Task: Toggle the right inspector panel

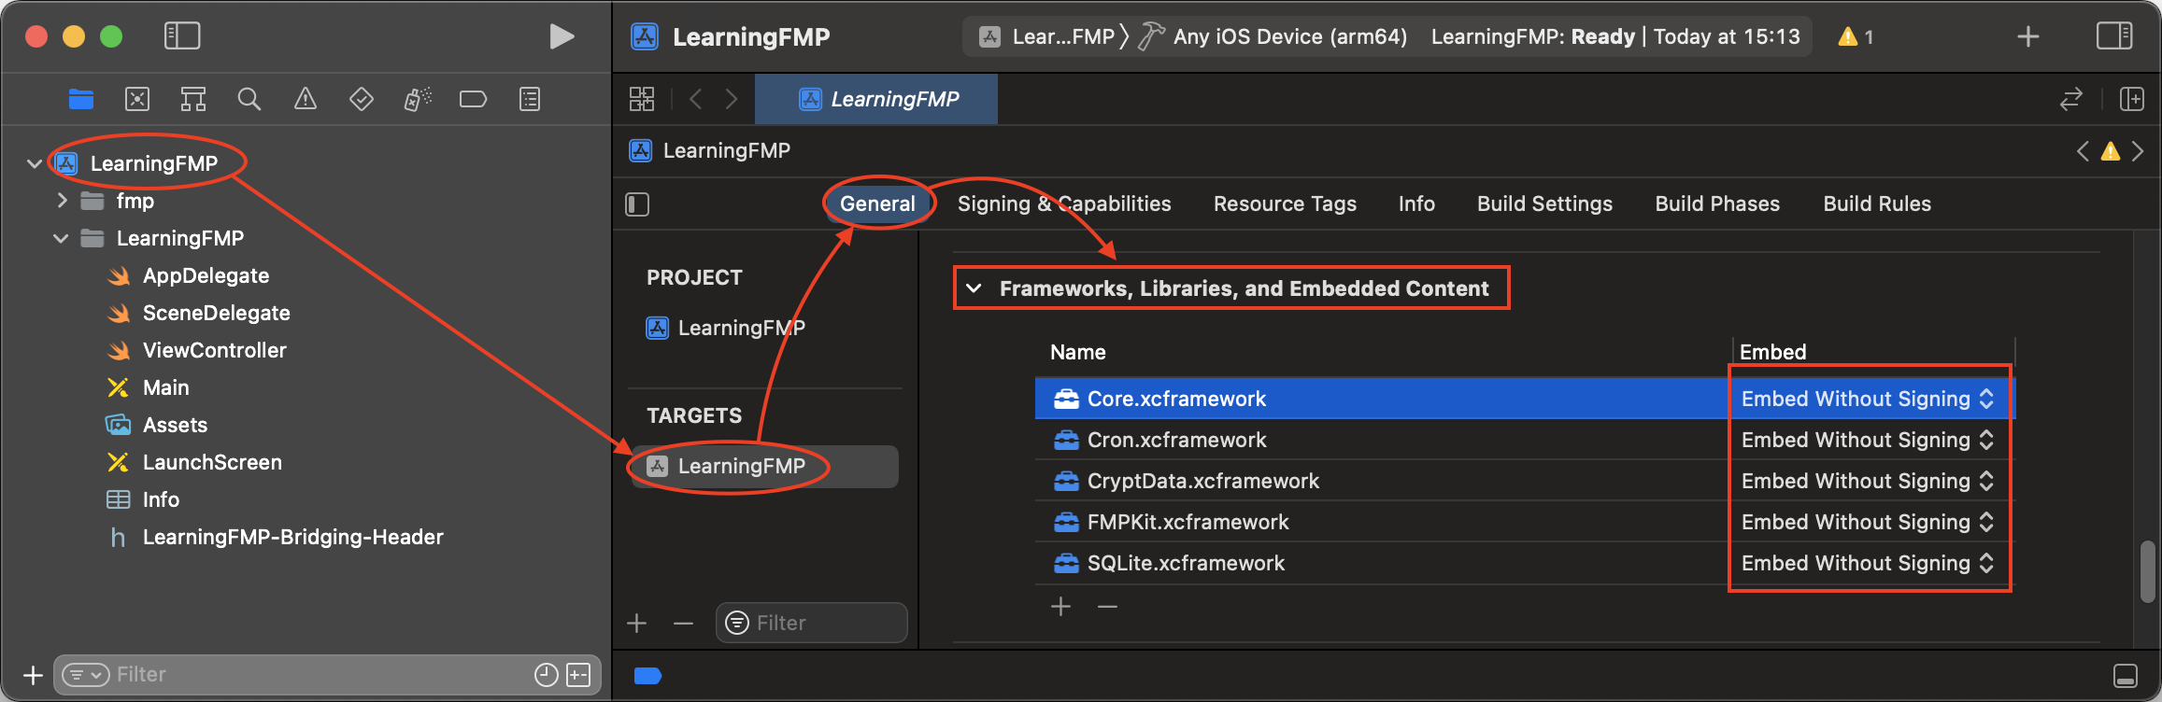Action: (x=2114, y=36)
